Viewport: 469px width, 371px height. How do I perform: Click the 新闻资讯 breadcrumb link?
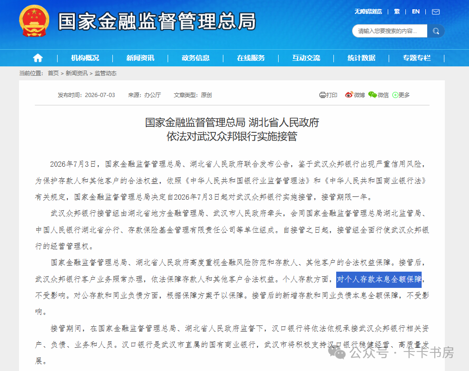coord(77,73)
